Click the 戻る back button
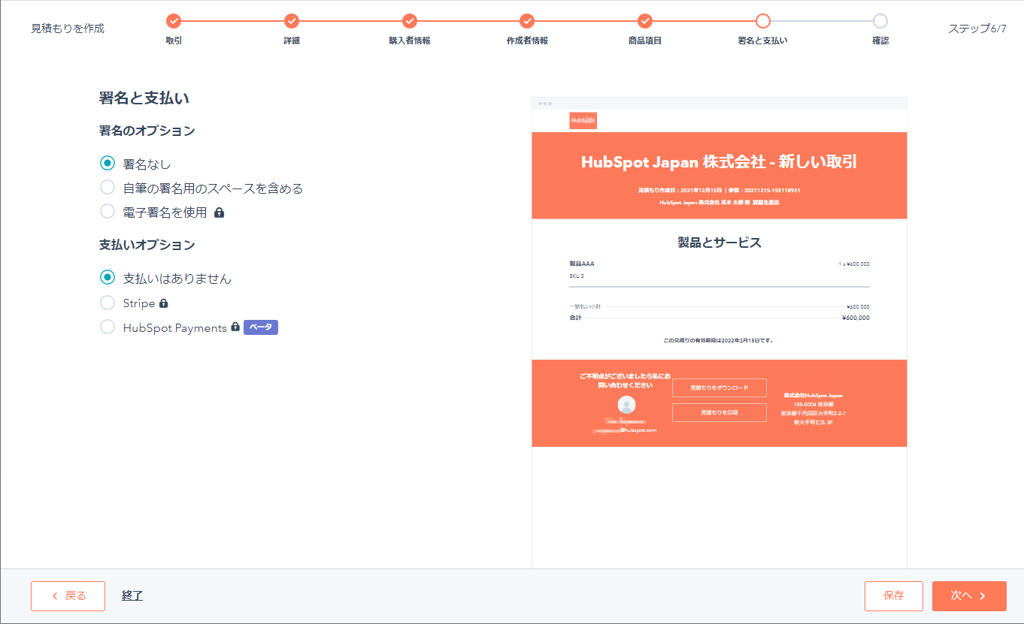Viewport: 1024px width, 624px height. pyautogui.click(x=68, y=596)
